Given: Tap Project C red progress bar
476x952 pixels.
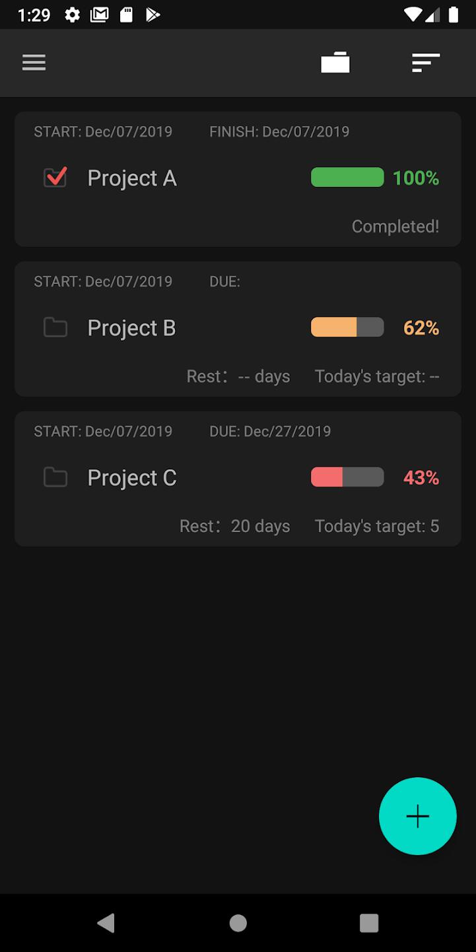Looking at the screenshot, I should pos(347,477).
